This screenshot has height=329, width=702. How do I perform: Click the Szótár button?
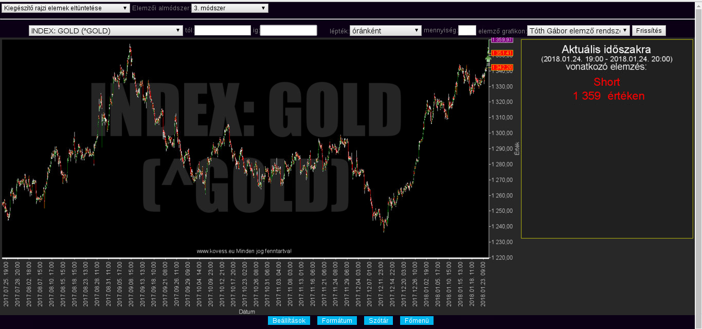tap(379, 321)
